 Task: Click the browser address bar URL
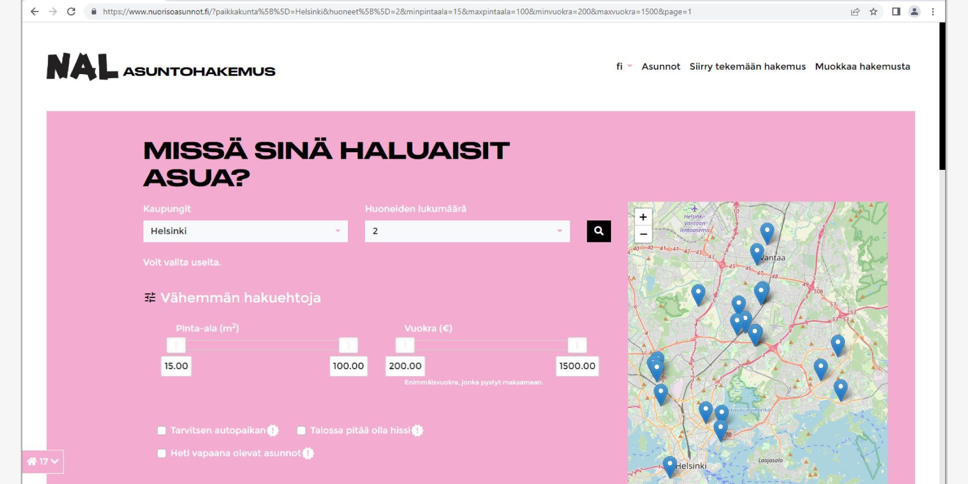397,12
